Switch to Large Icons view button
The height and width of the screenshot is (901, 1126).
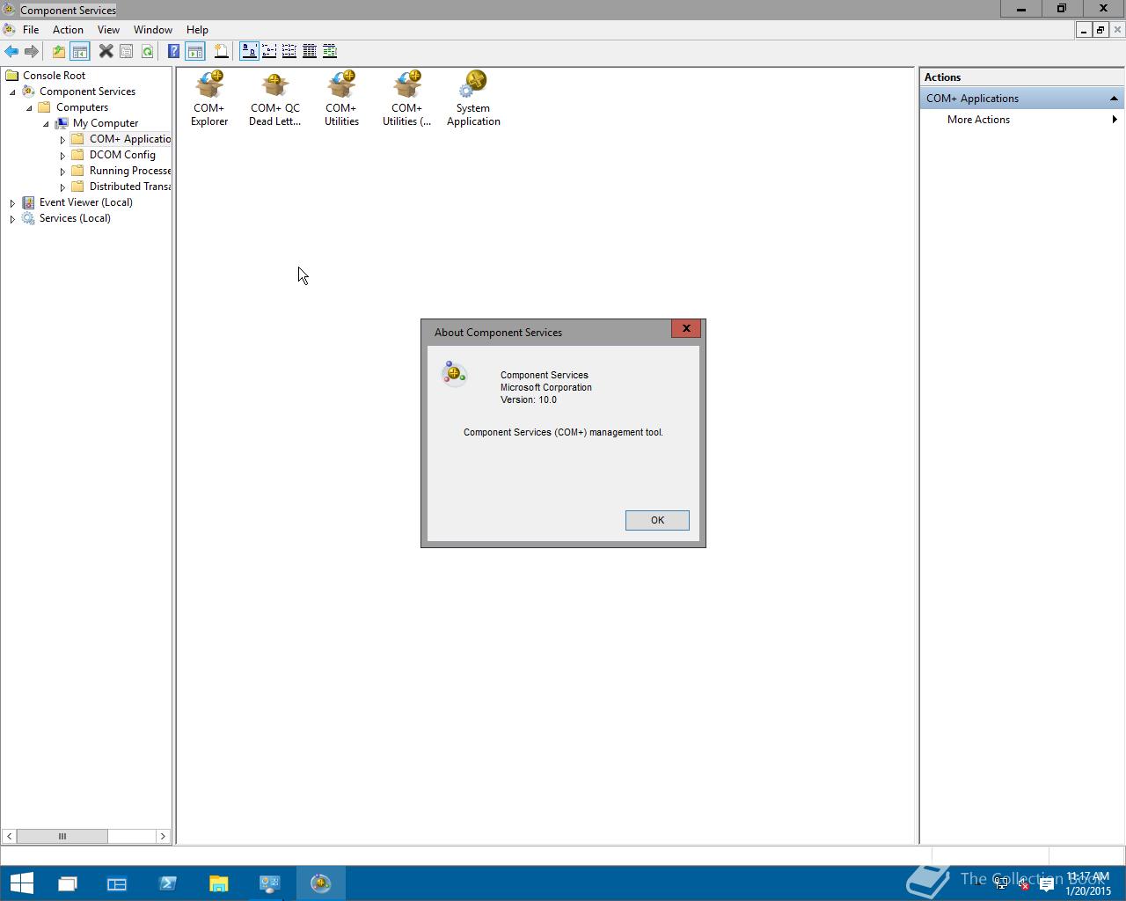[249, 51]
